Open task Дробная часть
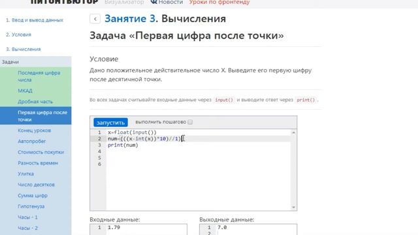 click(35, 102)
